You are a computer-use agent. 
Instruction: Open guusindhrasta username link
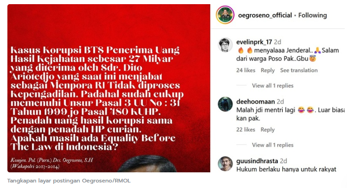click(257, 161)
